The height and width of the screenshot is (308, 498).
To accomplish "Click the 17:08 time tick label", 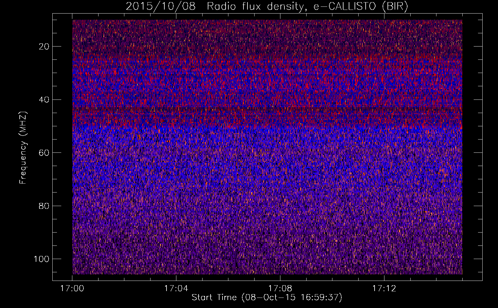I will [x=280, y=289].
